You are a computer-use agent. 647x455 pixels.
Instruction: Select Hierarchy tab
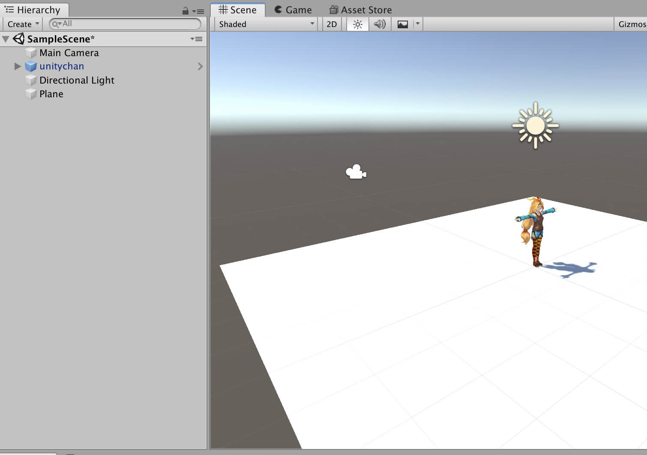(x=33, y=10)
